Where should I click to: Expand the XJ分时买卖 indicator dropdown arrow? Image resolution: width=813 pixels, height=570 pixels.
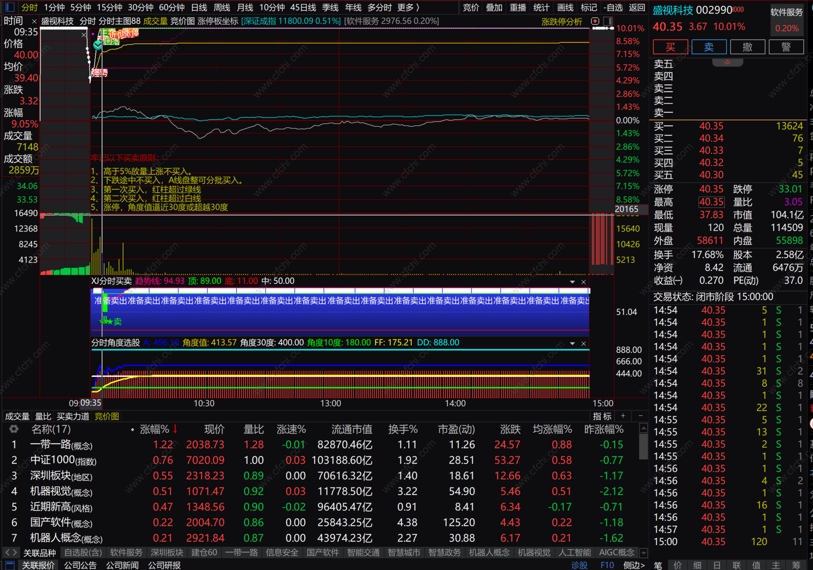click(572, 282)
